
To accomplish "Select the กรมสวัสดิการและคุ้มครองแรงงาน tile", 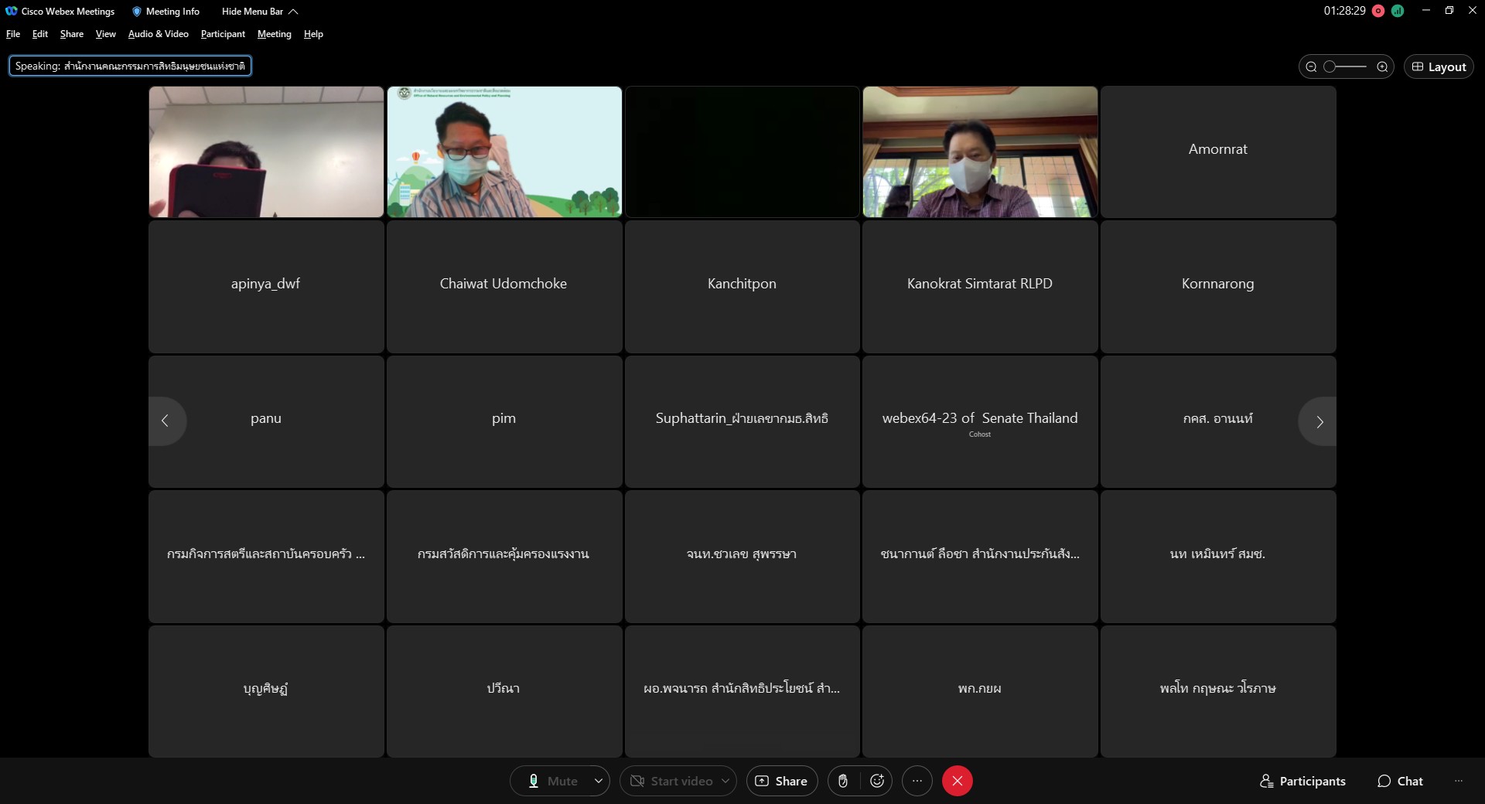I will (504, 557).
